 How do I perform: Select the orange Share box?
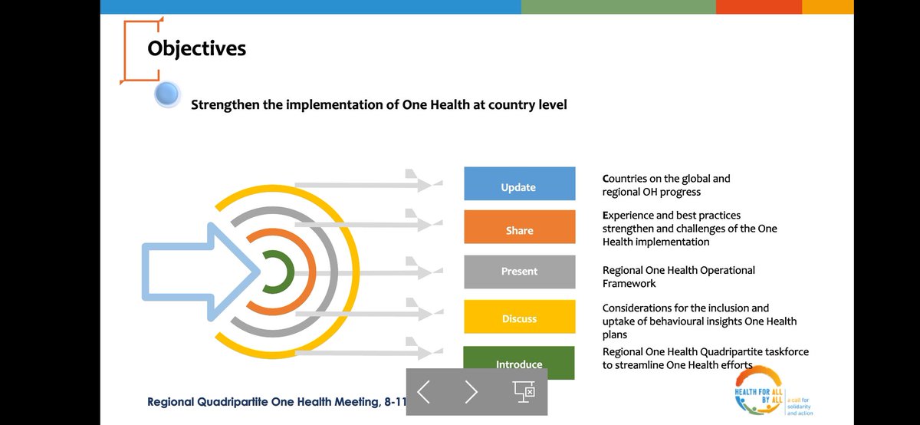pyautogui.click(x=519, y=227)
